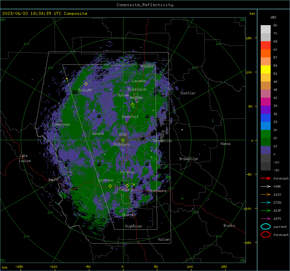Click the green 22JP arrow icon
The image size is (290, 271).
[266, 210]
